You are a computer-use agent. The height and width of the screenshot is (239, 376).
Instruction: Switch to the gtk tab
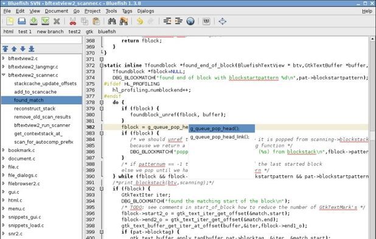pos(89,32)
